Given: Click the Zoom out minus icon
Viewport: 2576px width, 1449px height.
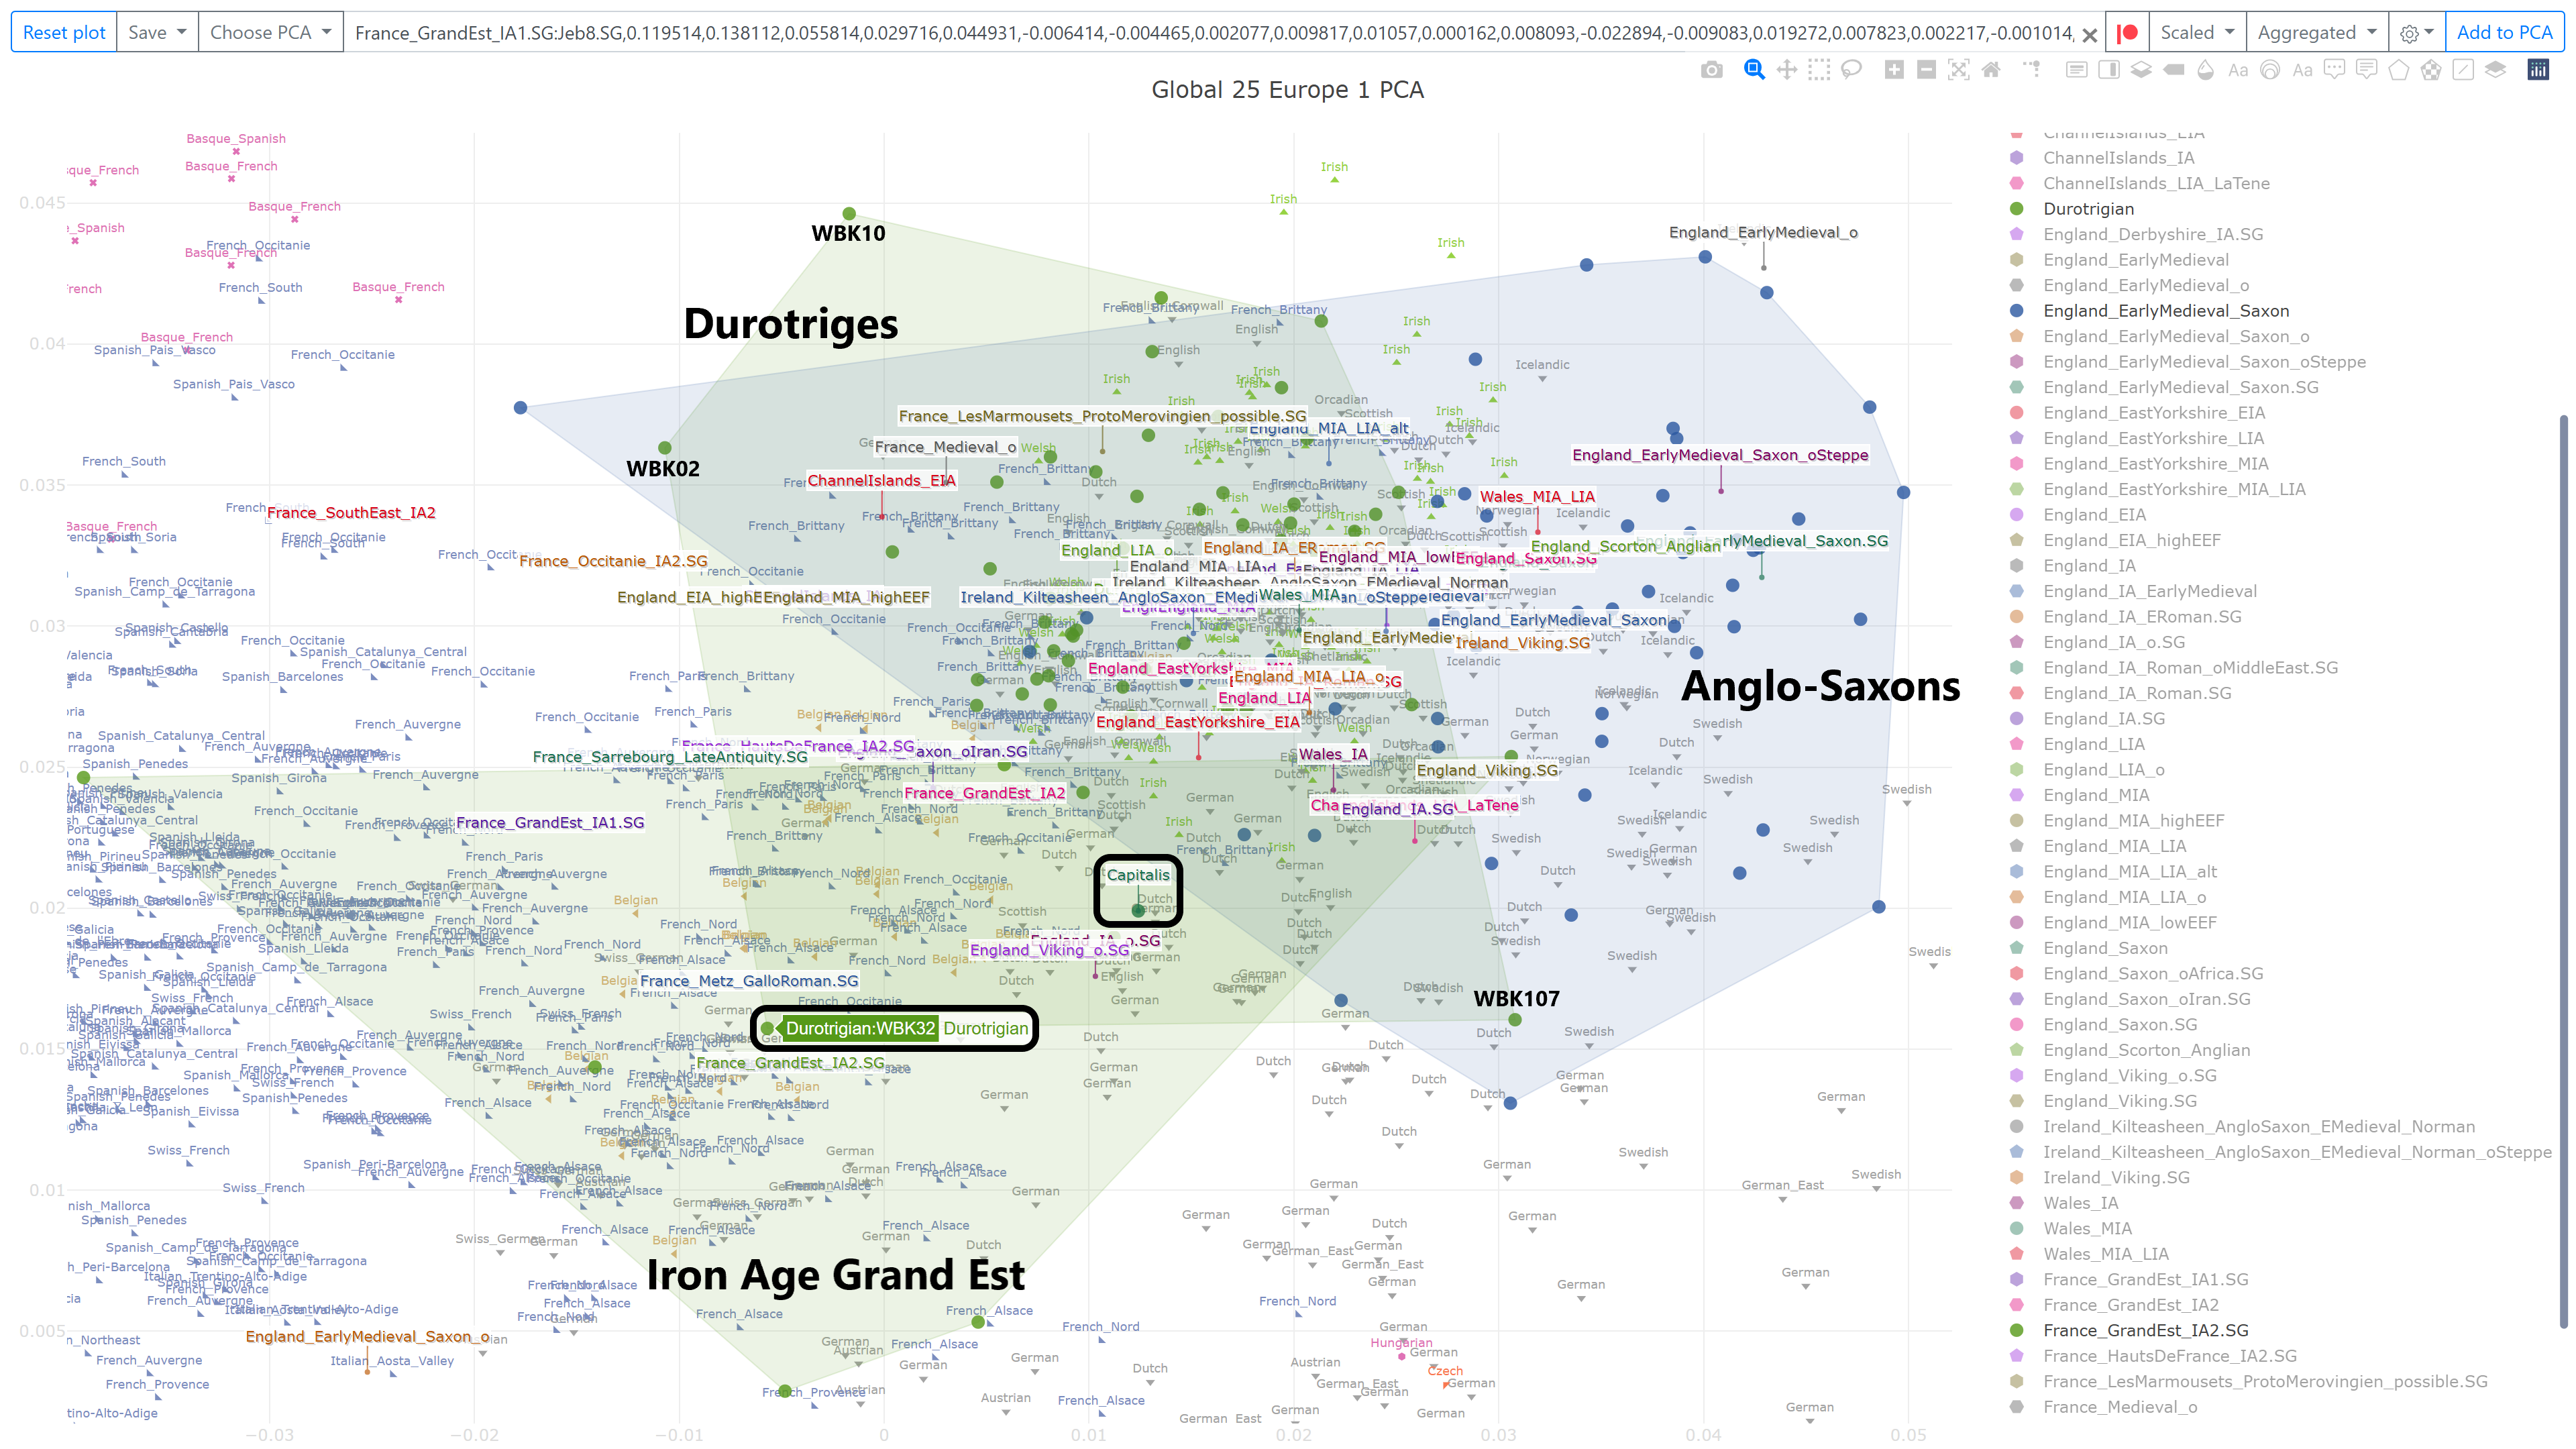Looking at the screenshot, I should [x=1926, y=70].
